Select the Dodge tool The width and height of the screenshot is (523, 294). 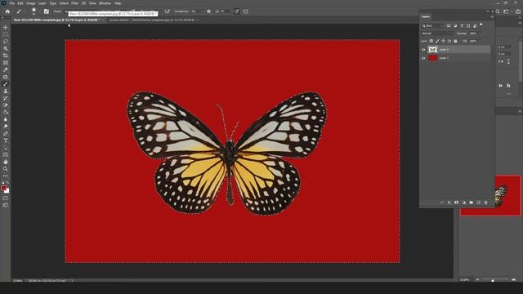tap(6, 127)
